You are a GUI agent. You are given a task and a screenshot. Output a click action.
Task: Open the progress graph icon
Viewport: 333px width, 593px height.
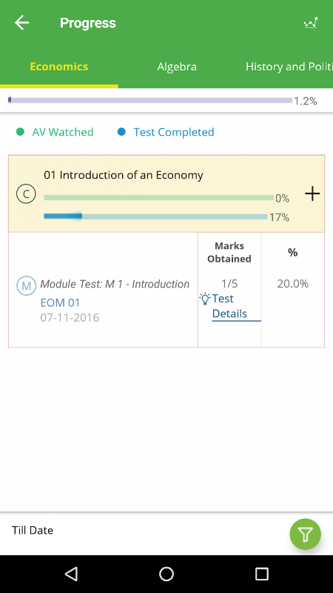[x=311, y=23]
